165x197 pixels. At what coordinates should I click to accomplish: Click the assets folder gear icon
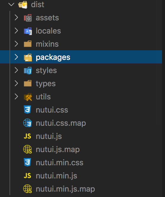[x=28, y=18]
